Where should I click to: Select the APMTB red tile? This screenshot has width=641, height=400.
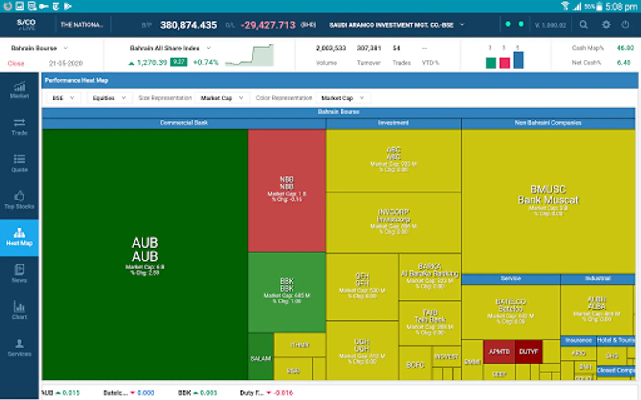tap(499, 352)
